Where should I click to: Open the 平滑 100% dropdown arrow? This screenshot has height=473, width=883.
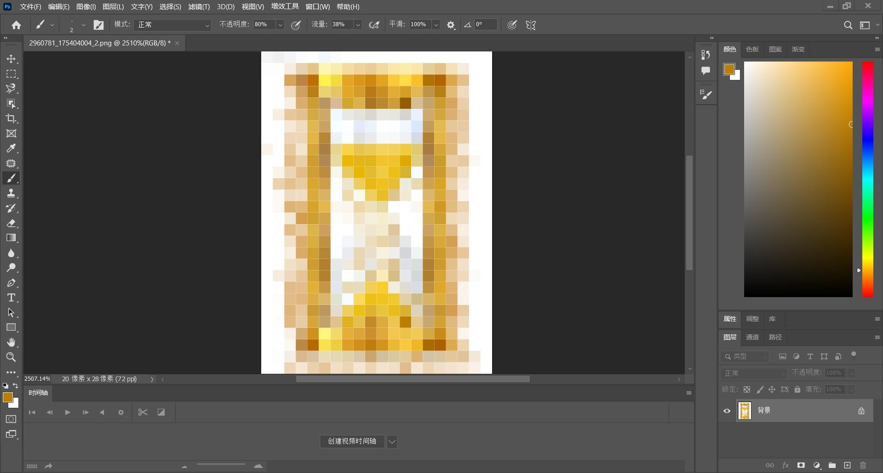436,25
